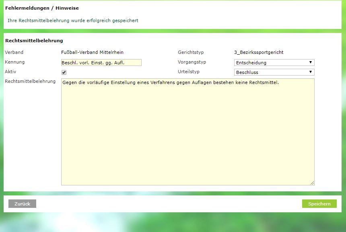
Task: Select the Fußball-Verband Mittelrhein value text
Action: coord(92,52)
